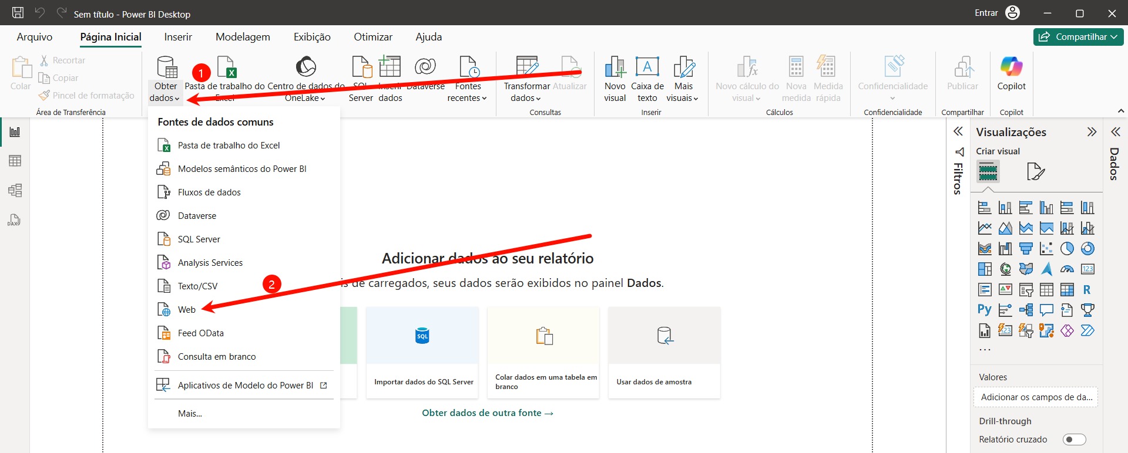Screen dimensions: 1128x453
Task: Collapse the Visualizações pane with double chevron
Action: point(1092,132)
